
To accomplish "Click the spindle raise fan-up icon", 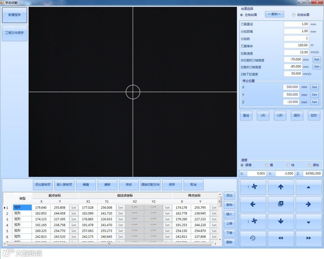I will 253,187.
